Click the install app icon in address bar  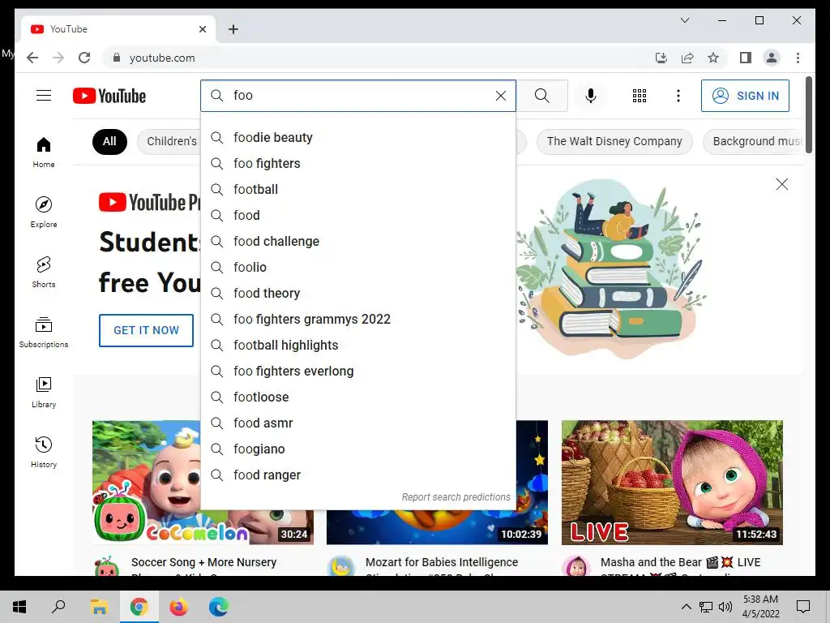pos(661,58)
